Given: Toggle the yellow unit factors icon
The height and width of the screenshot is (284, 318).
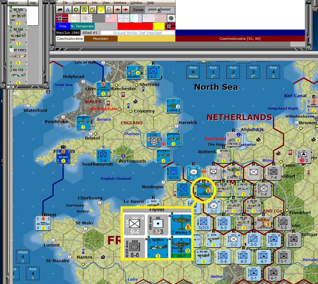Looking at the screenshot, I should (x=93, y=9).
